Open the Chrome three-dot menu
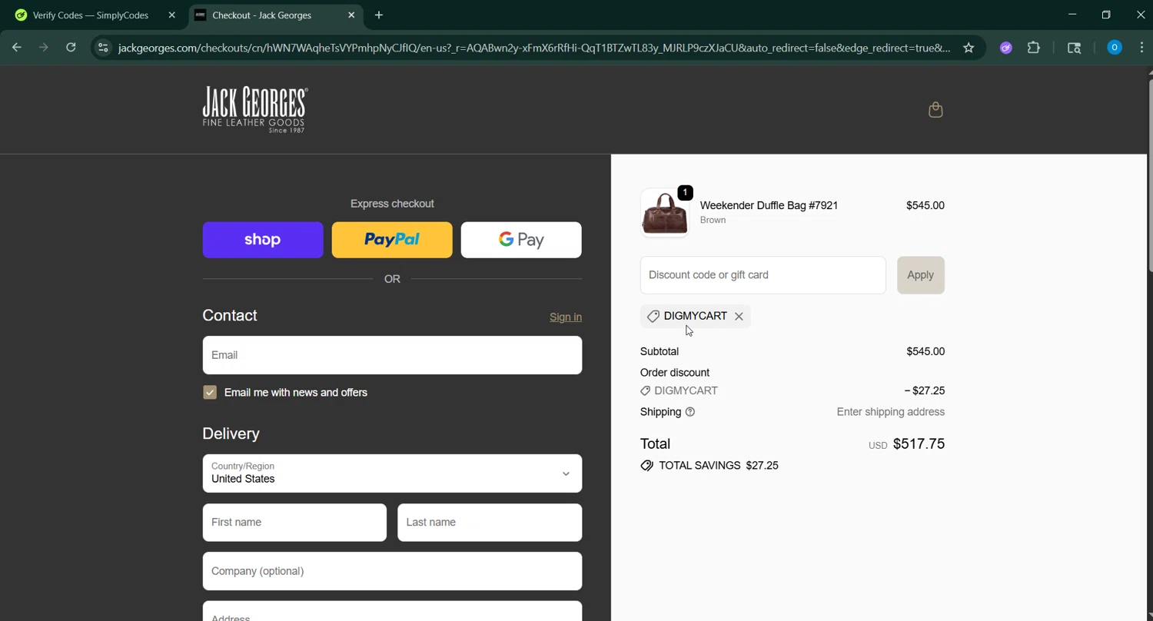Screen dimensions: 1153x621 [x=1141, y=48]
